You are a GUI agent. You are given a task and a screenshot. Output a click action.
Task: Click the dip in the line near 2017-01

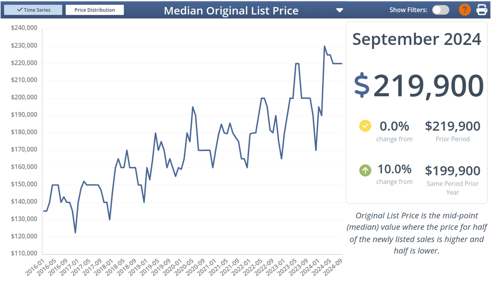tap(75, 232)
